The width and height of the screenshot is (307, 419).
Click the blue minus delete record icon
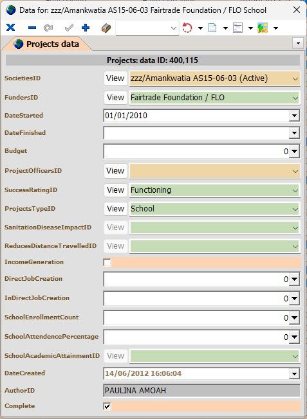click(x=32, y=28)
